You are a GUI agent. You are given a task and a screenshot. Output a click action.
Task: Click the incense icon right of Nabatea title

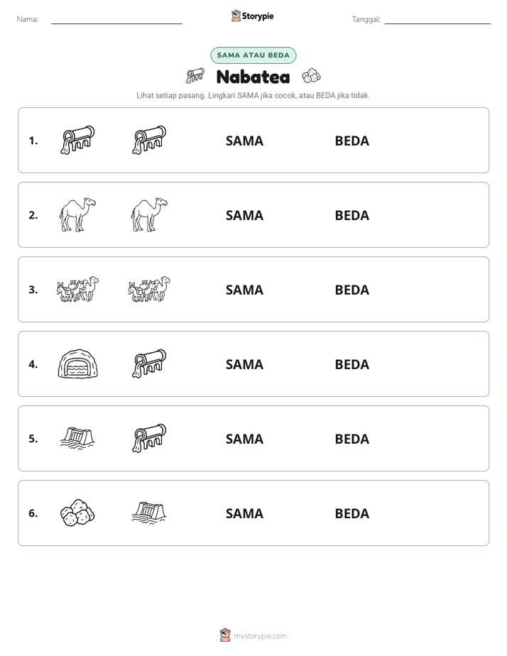point(311,76)
